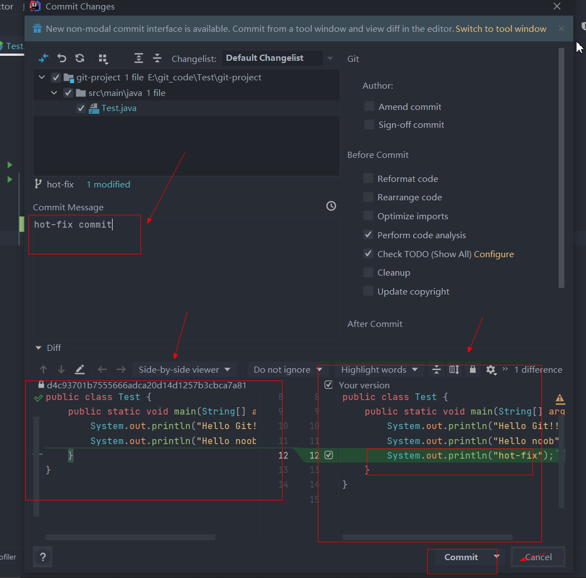The image size is (586, 578).
Task: Click the Collapse All icon
Action: 157,59
